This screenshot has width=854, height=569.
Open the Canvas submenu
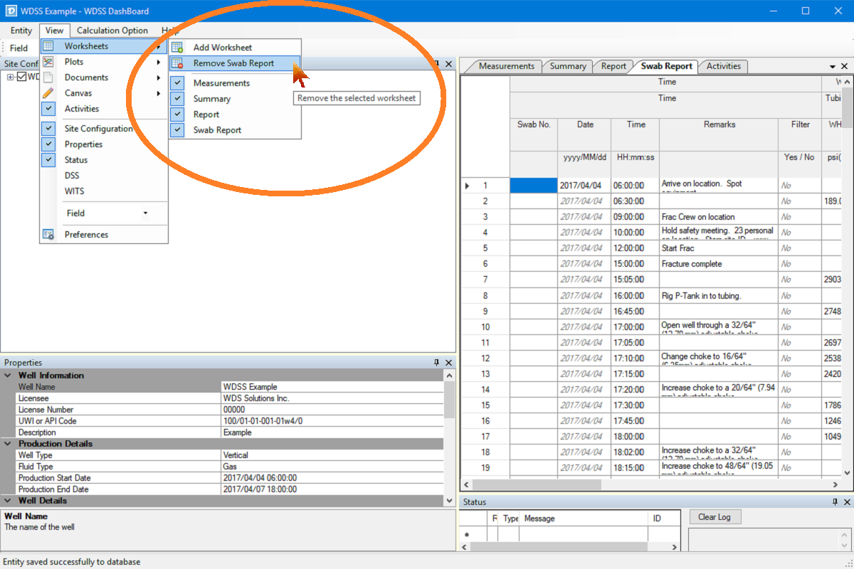(104, 93)
